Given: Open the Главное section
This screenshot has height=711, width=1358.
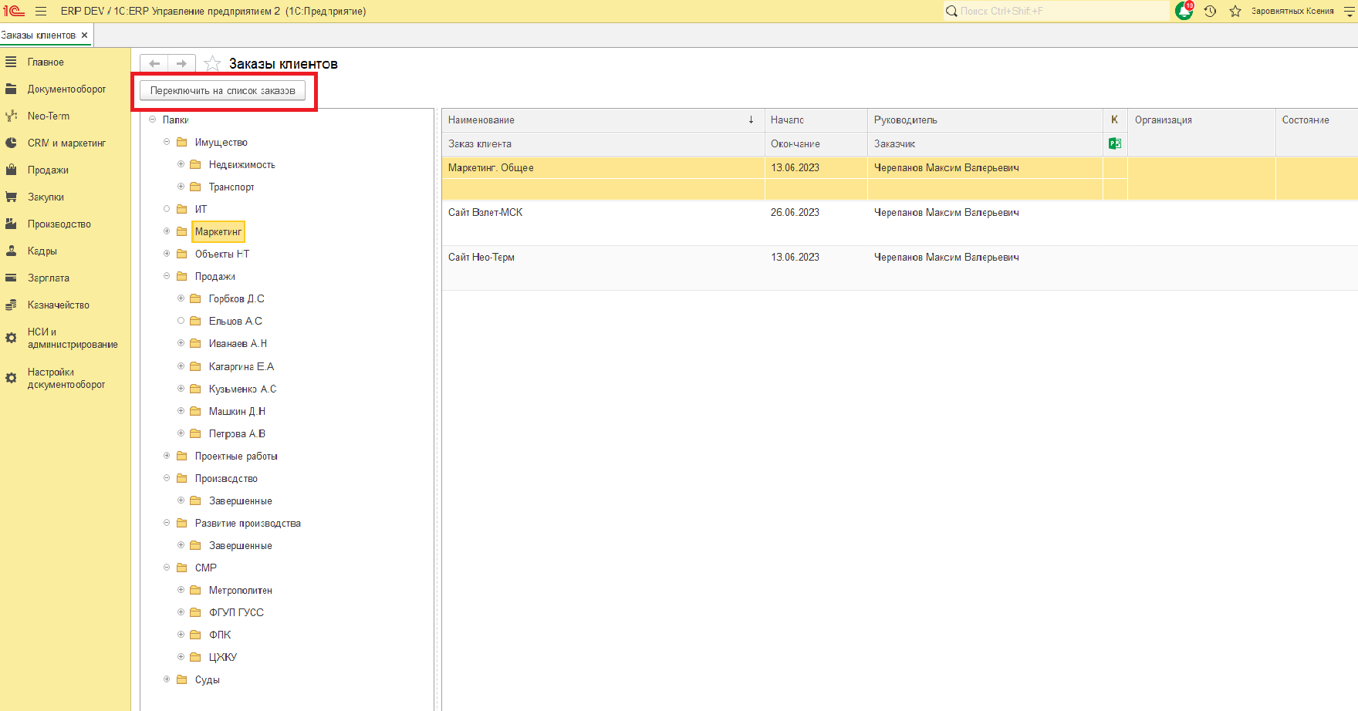Looking at the screenshot, I should (46, 62).
